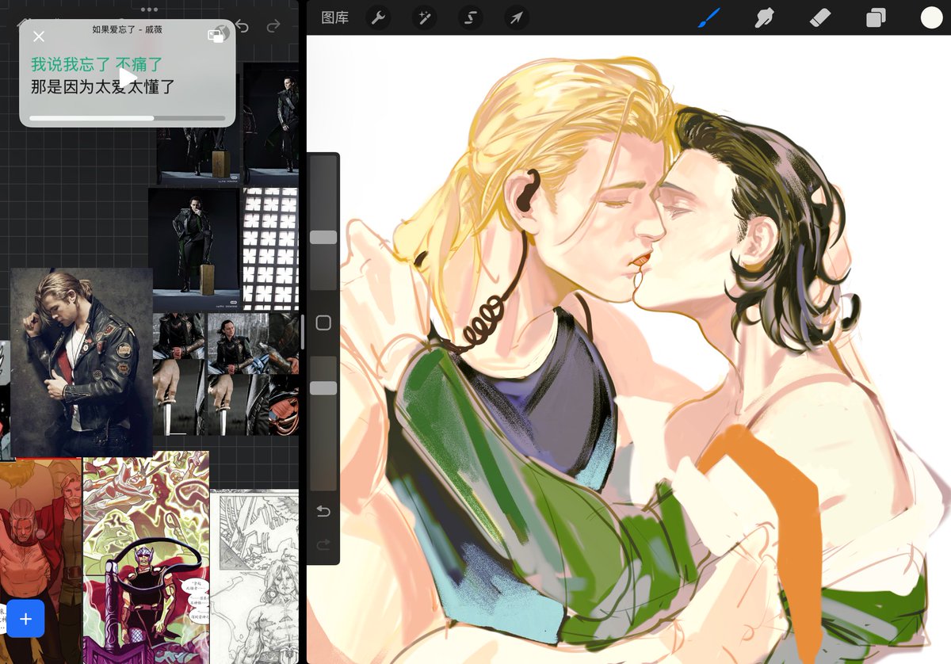
Task: Tap the sidebar redo arrow
Action: pos(323,544)
